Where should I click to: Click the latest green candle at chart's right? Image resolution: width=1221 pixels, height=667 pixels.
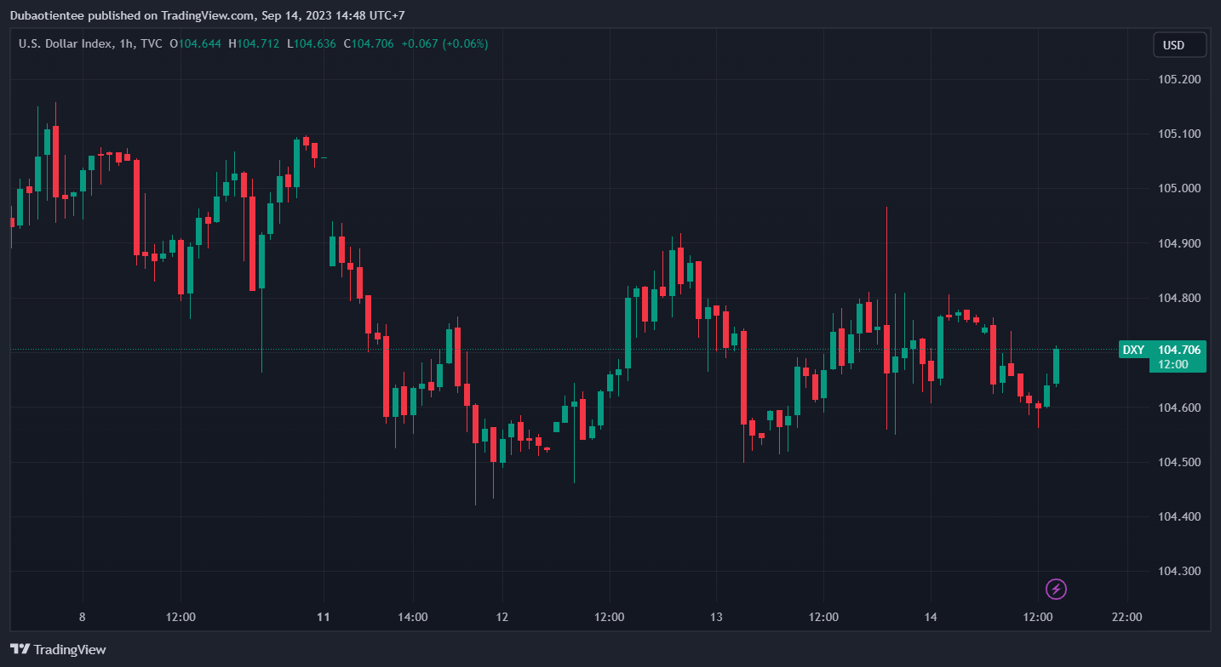pyautogui.click(x=1057, y=366)
